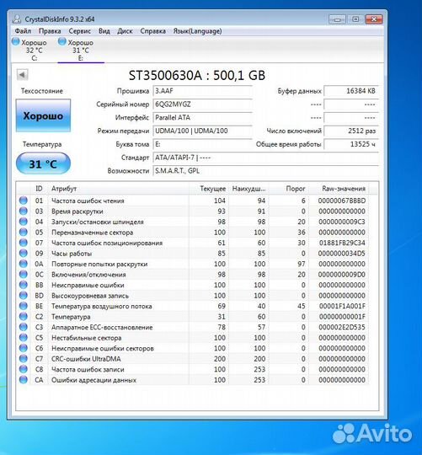Click the Наихудш... column header

click(248, 189)
